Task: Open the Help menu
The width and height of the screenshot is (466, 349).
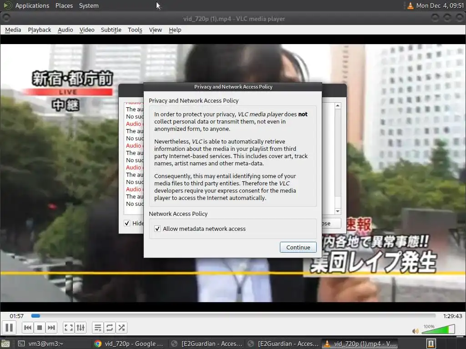Action: 175,30
